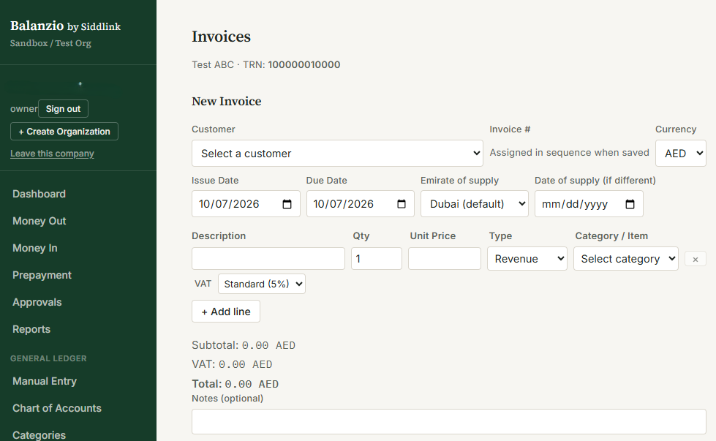
Task: Click into the Qty input field
Action: [377, 259]
